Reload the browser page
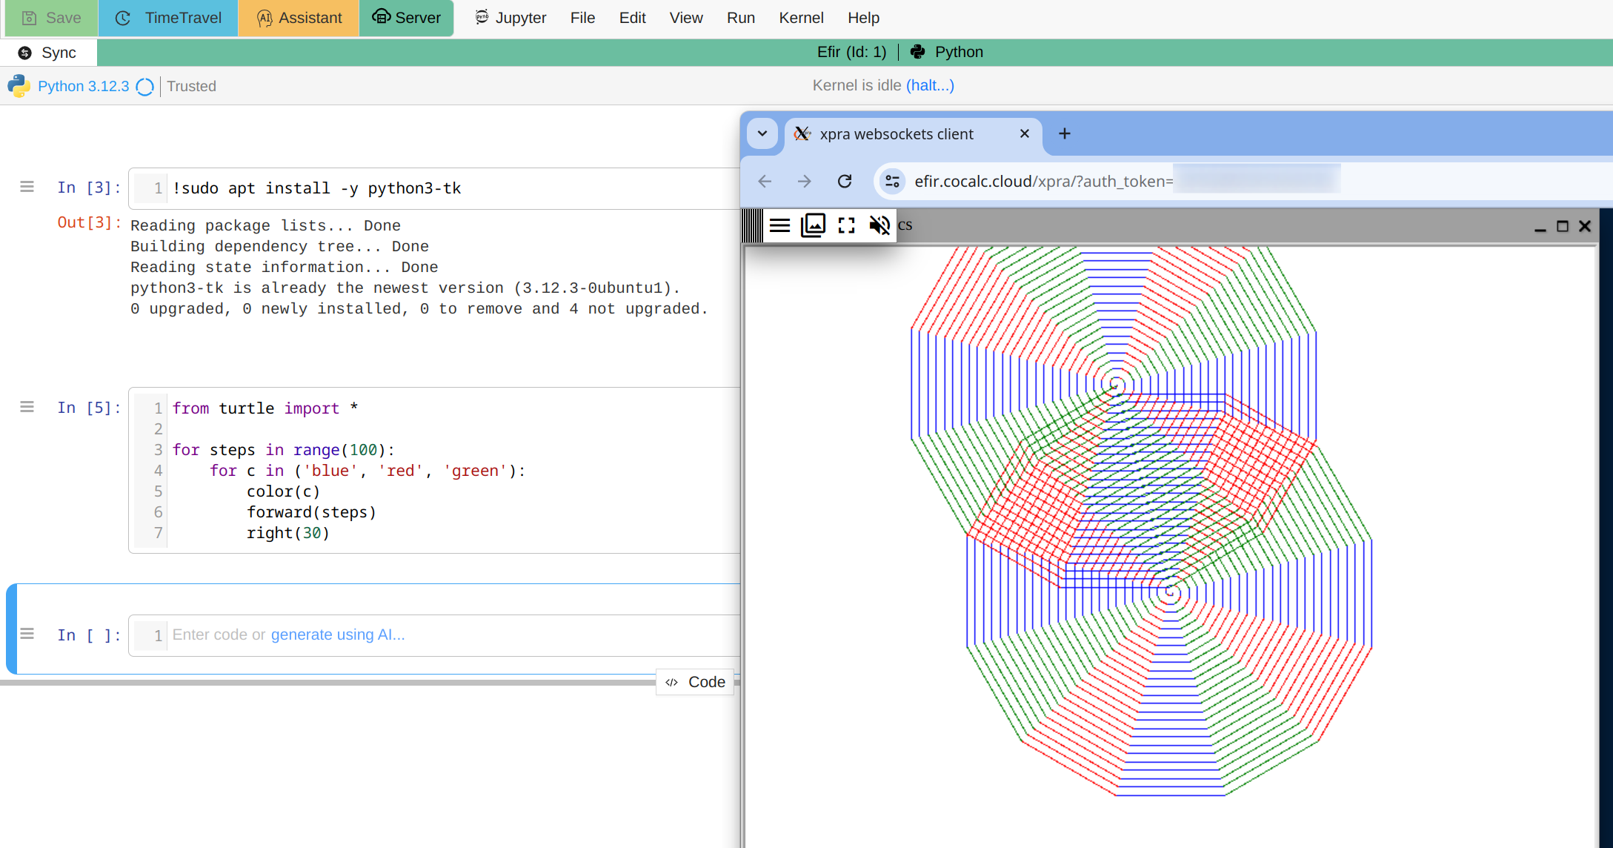The height and width of the screenshot is (848, 1613). [x=845, y=182]
